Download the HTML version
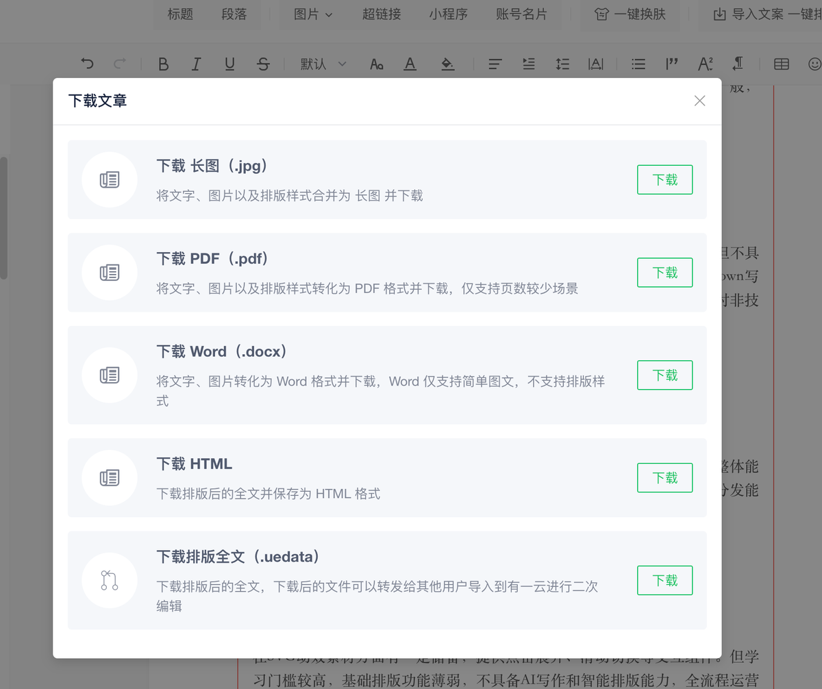Image resolution: width=822 pixels, height=689 pixels. (664, 477)
